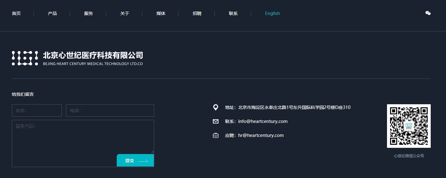Open the 关于 about menu item
Screen dimensions: 446x178
125,13
